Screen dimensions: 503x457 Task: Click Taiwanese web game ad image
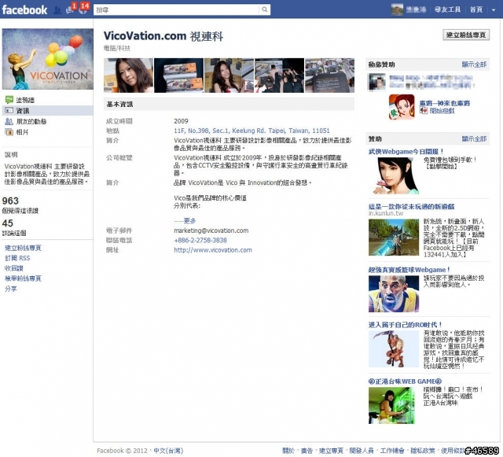(x=391, y=405)
